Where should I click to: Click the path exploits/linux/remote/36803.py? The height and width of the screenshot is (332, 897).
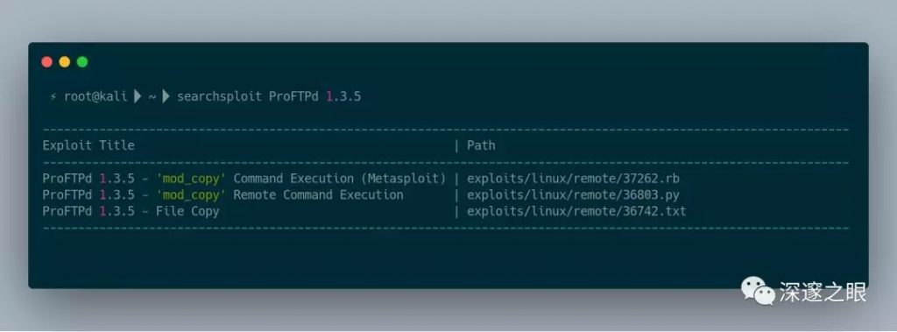(573, 195)
